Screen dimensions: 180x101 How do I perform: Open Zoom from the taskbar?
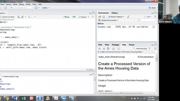[64, 98]
